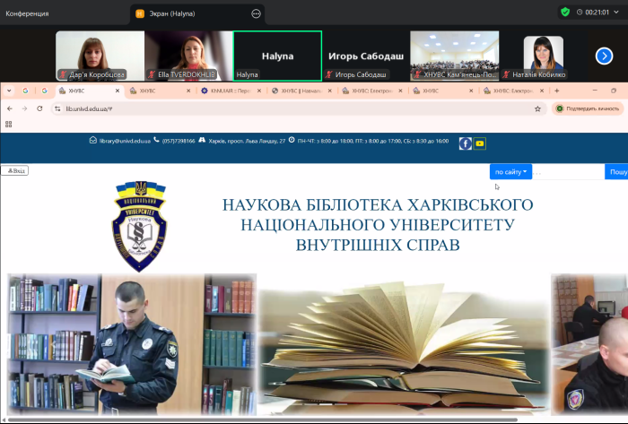Click the "Вхід" login button
628x424 pixels.
coord(15,170)
